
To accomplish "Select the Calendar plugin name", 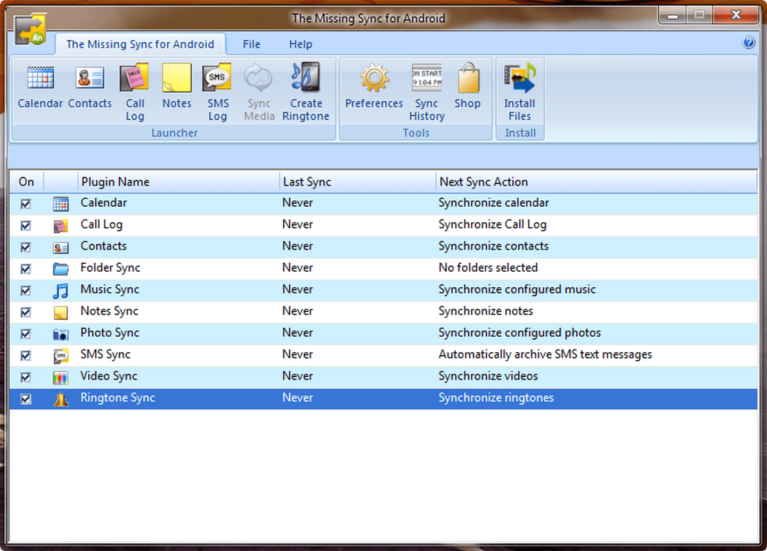I will 104,203.
